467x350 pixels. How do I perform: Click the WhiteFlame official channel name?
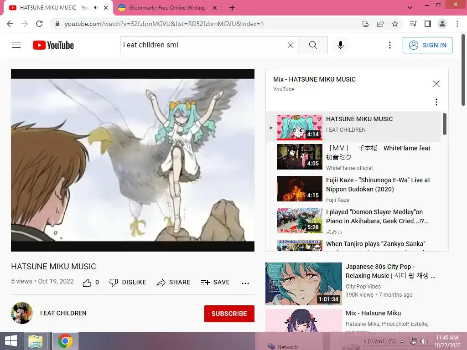pos(349,168)
